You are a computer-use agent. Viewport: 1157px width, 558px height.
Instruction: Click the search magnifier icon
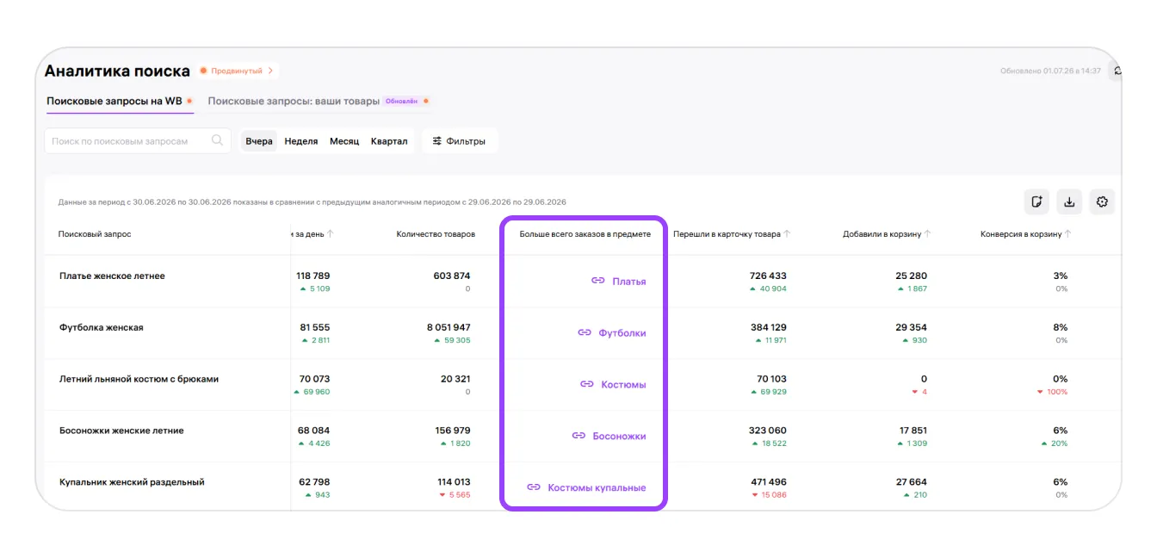217,140
